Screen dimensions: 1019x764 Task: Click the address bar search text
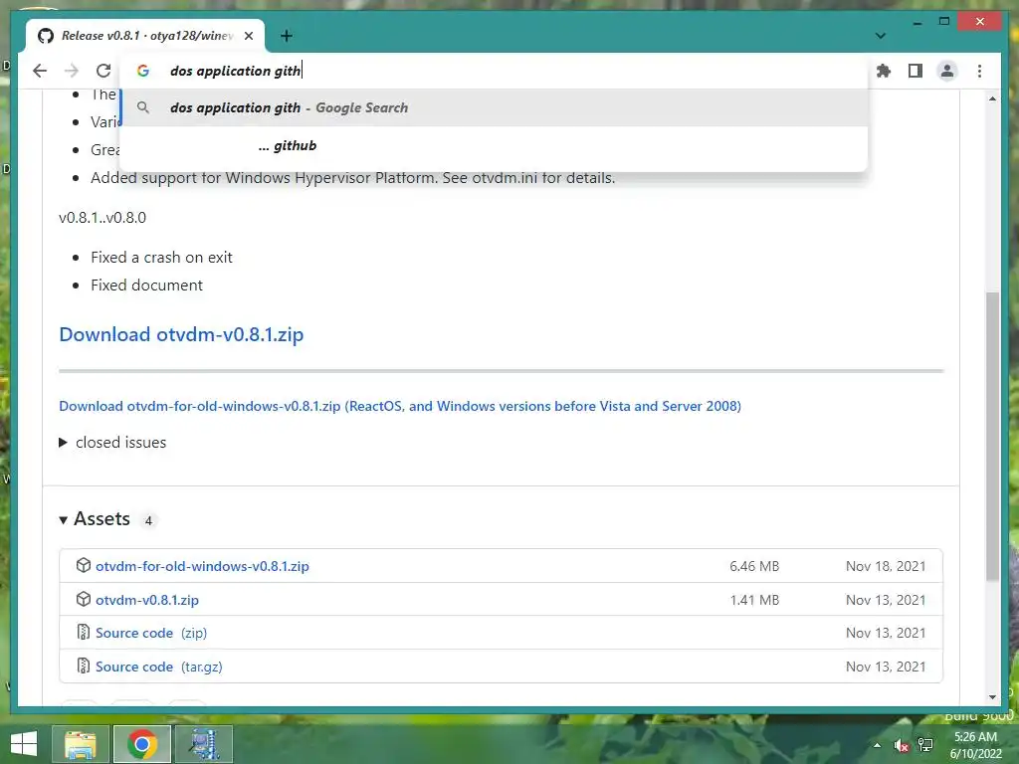pyautogui.click(x=235, y=71)
